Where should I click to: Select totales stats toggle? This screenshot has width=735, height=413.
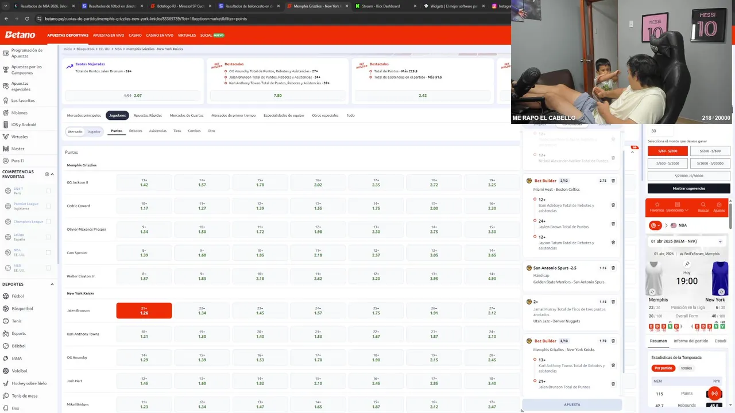click(686, 368)
